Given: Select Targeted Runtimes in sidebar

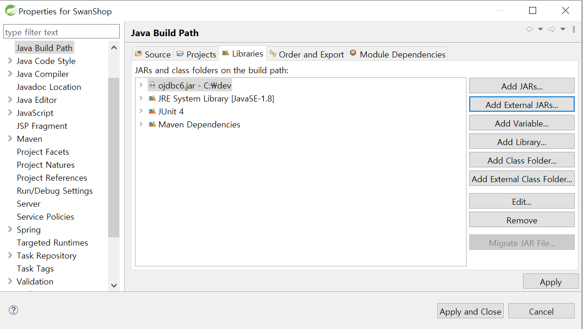Looking at the screenshot, I should point(52,242).
